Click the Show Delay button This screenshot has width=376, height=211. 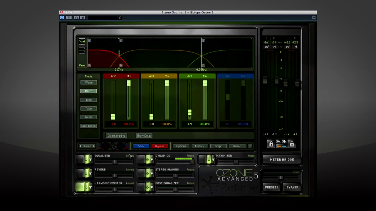click(x=144, y=136)
